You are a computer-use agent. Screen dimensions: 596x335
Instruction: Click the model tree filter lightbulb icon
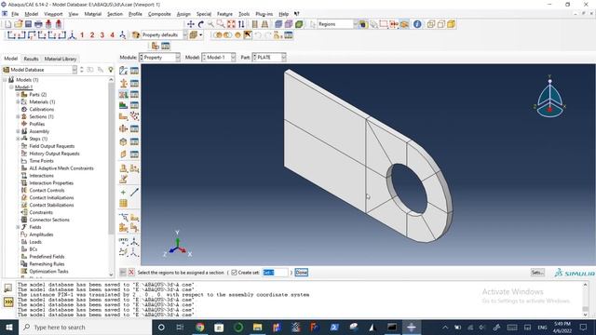click(x=111, y=70)
